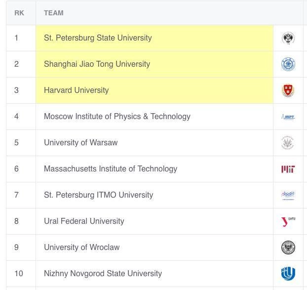Click rank 10 cell
The height and width of the screenshot is (290, 307).
point(19,274)
